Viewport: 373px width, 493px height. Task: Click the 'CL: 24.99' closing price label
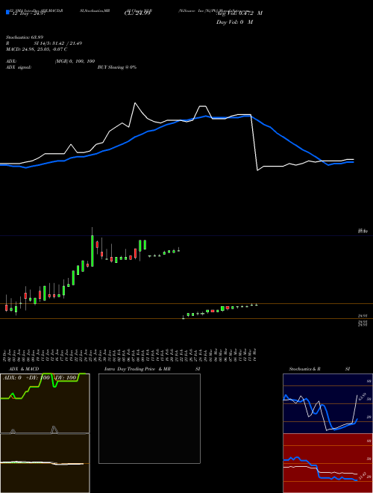(137, 13)
